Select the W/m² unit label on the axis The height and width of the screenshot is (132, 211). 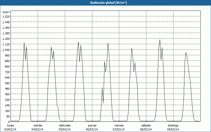pos(6,12)
